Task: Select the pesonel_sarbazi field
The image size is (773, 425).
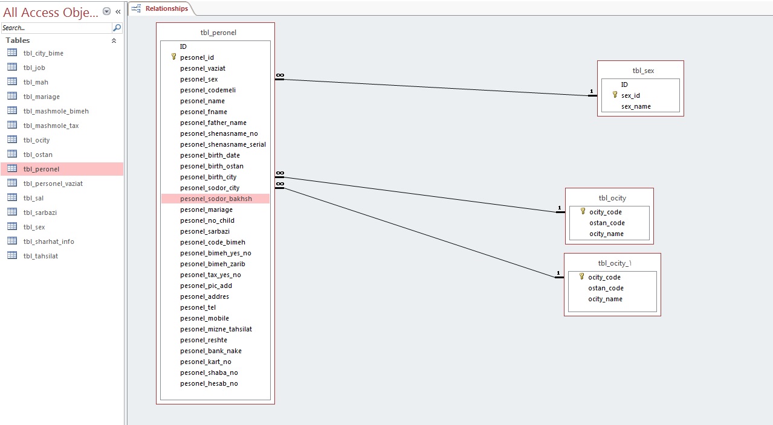Action: pyautogui.click(x=215, y=231)
